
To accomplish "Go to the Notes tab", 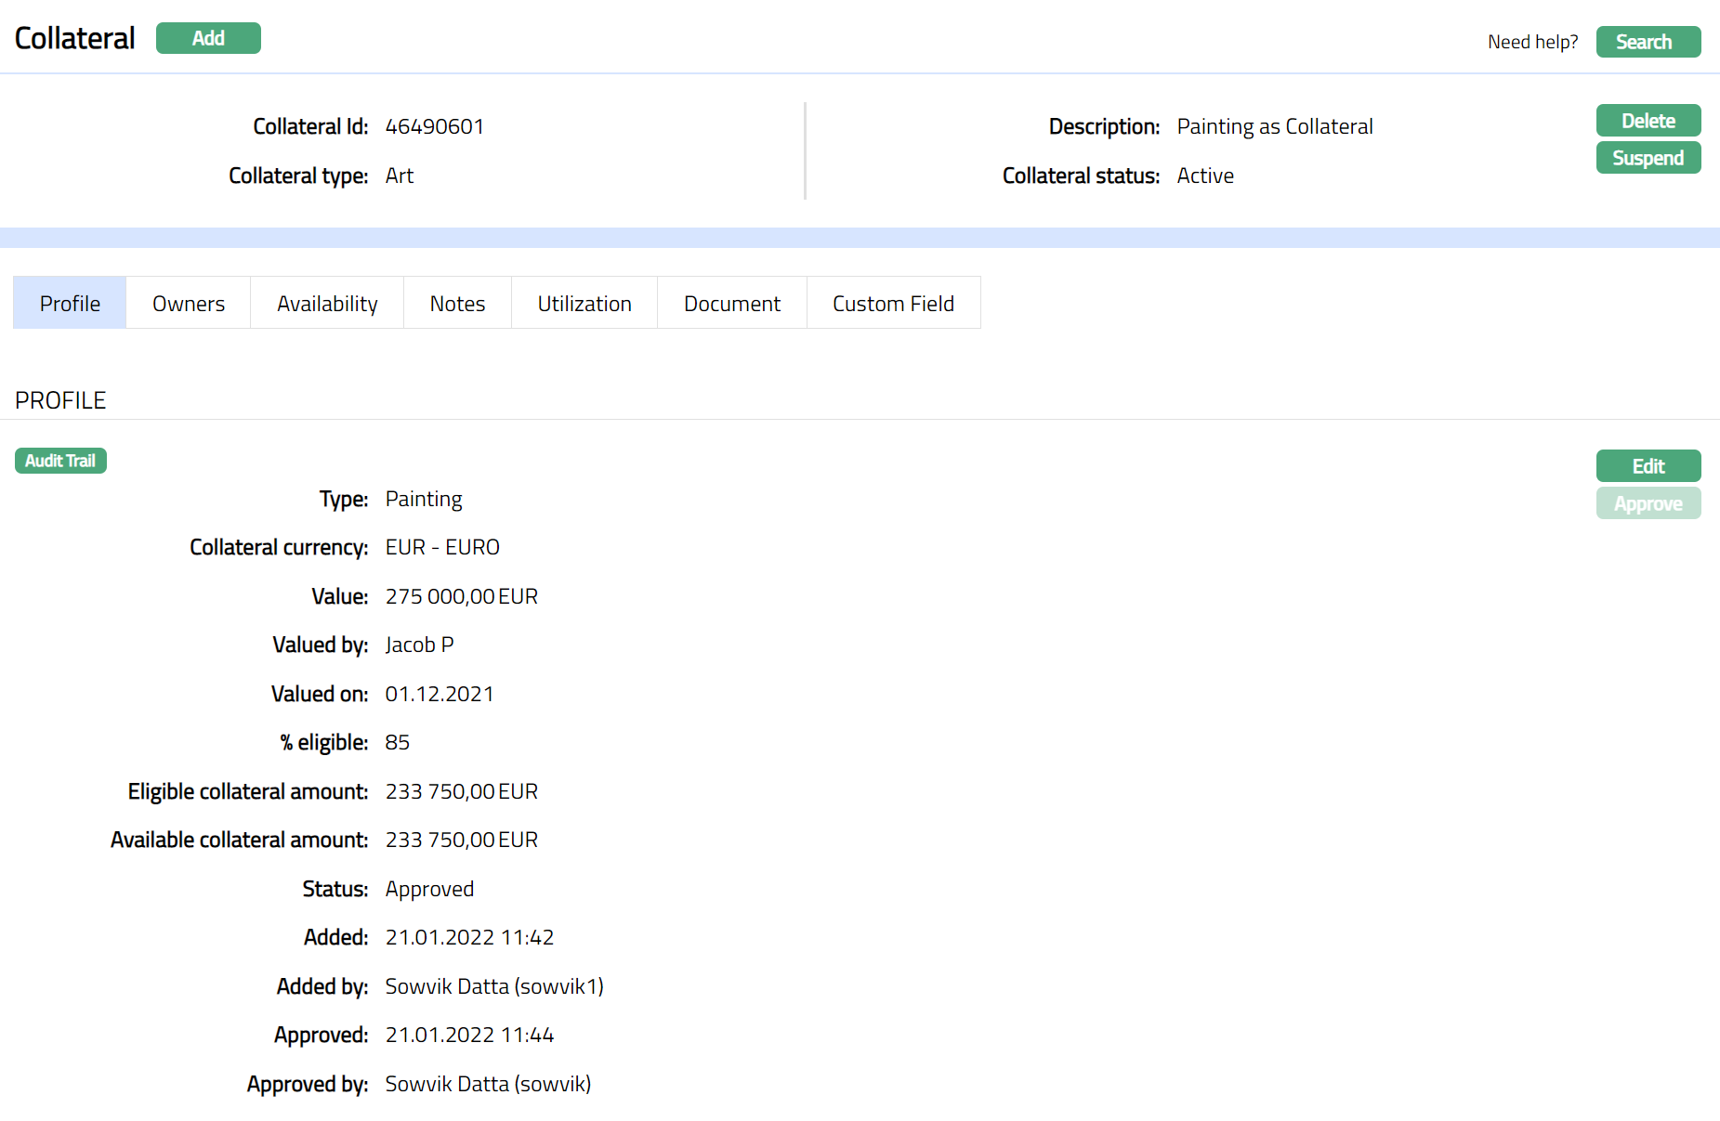I will point(457,303).
